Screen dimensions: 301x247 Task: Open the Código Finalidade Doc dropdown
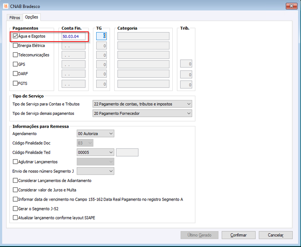tap(85, 143)
